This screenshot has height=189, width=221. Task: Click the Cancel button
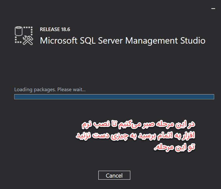point(114,175)
